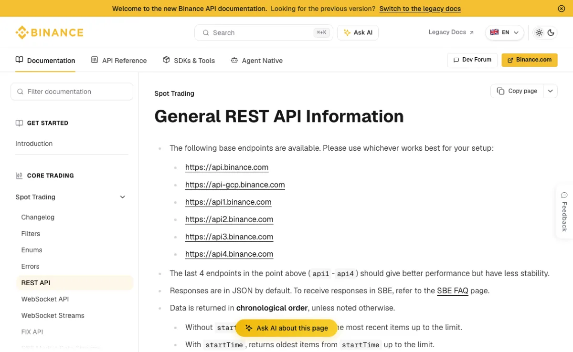Click the General REST API Information heading

(x=279, y=116)
